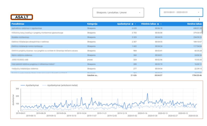The height and width of the screenshot is (126, 207).
Task: Toggle the Apsilankymai series in chart legend
Action: click(30, 85)
